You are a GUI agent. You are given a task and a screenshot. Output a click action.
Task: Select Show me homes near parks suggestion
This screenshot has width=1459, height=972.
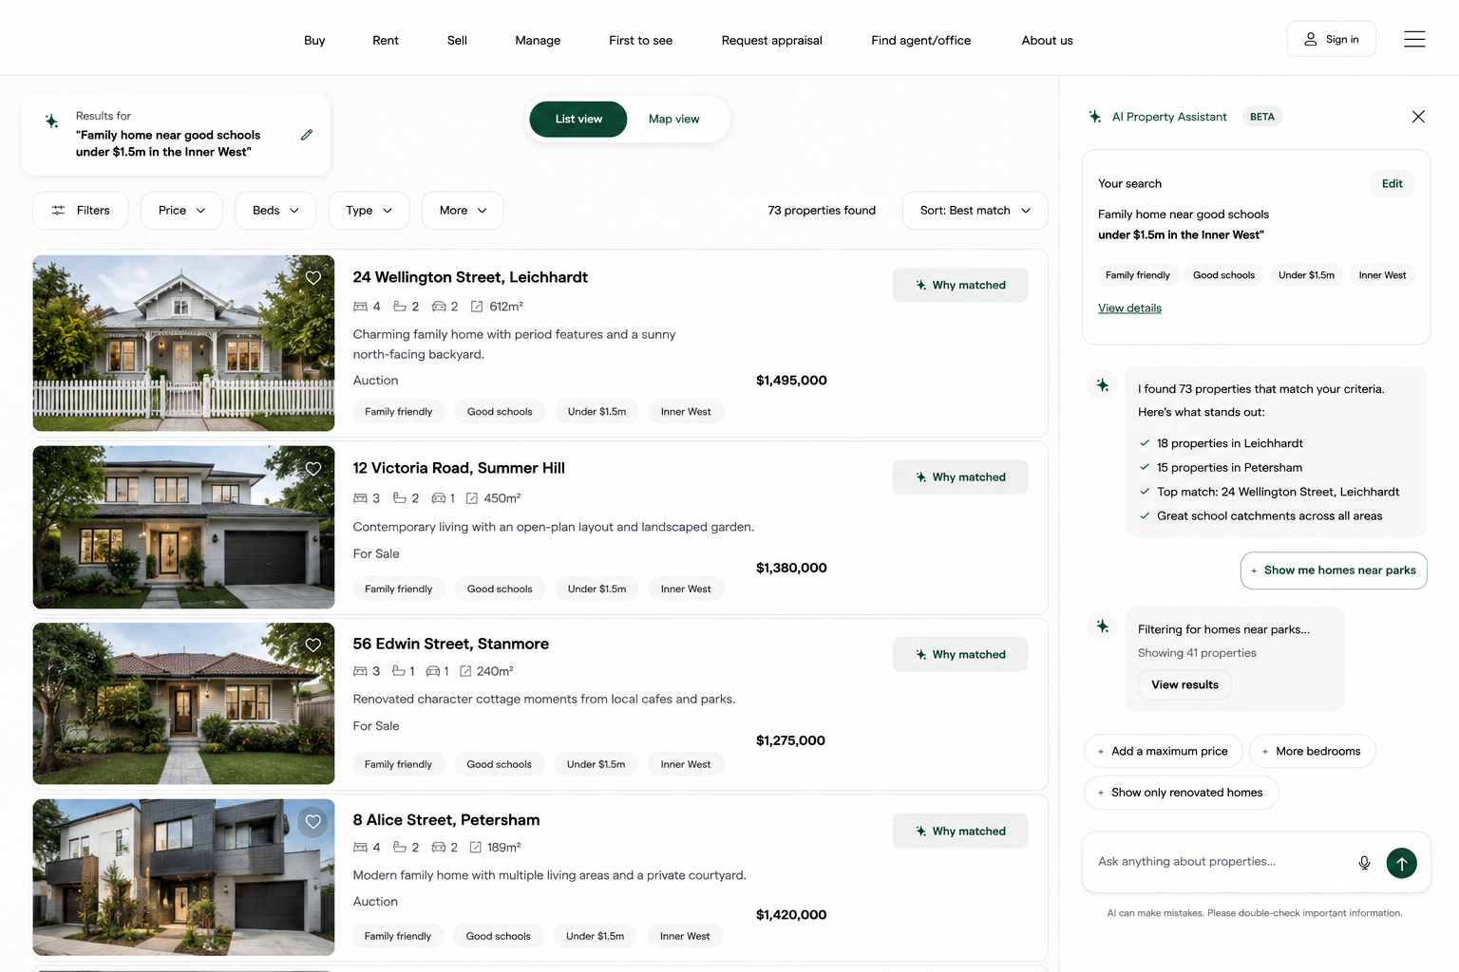click(x=1334, y=570)
